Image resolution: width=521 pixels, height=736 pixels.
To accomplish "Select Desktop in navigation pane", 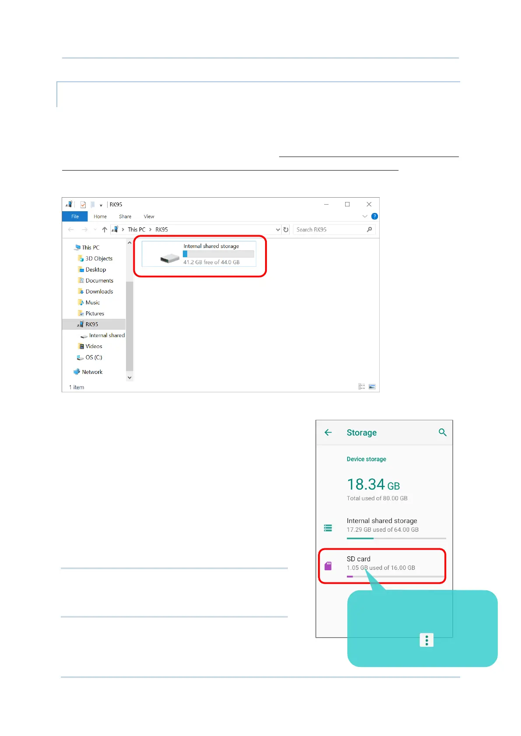I will [x=96, y=269].
